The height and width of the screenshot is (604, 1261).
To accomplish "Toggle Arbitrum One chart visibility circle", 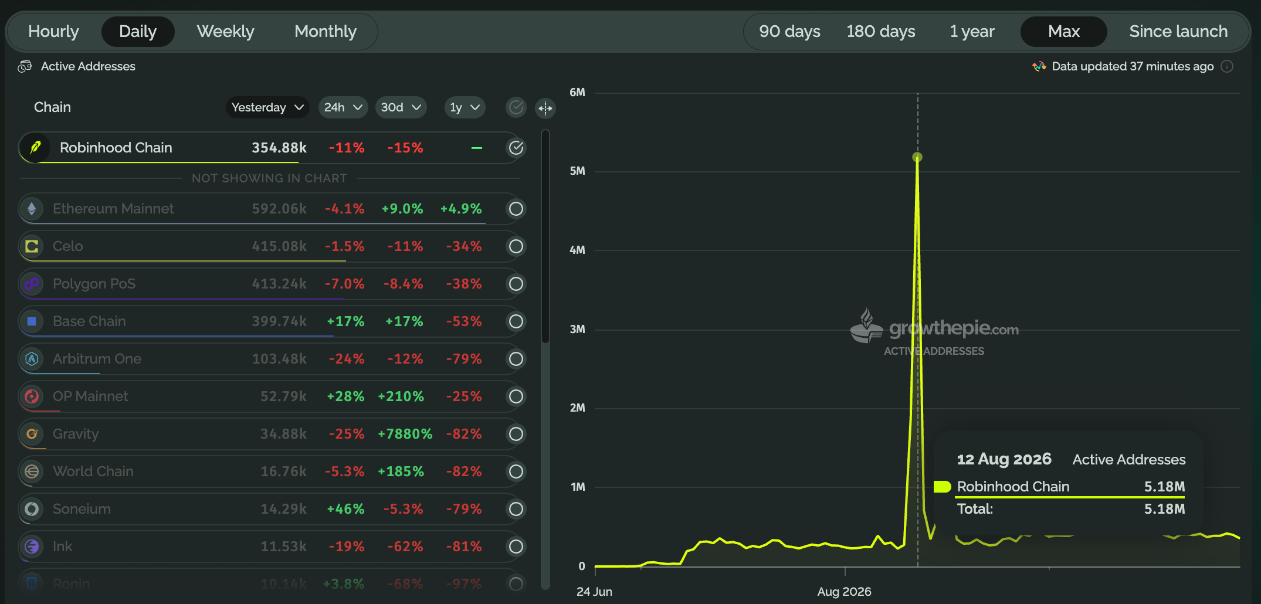I will click(x=516, y=359).
